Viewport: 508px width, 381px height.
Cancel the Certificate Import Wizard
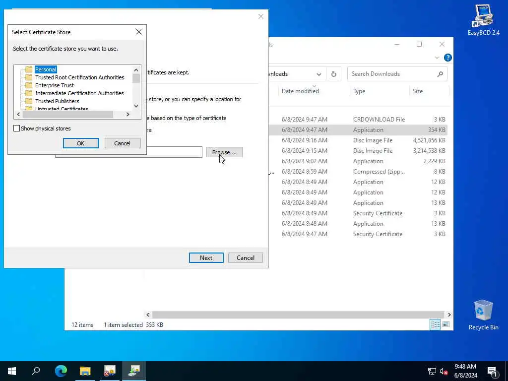(x=245, y=258)
